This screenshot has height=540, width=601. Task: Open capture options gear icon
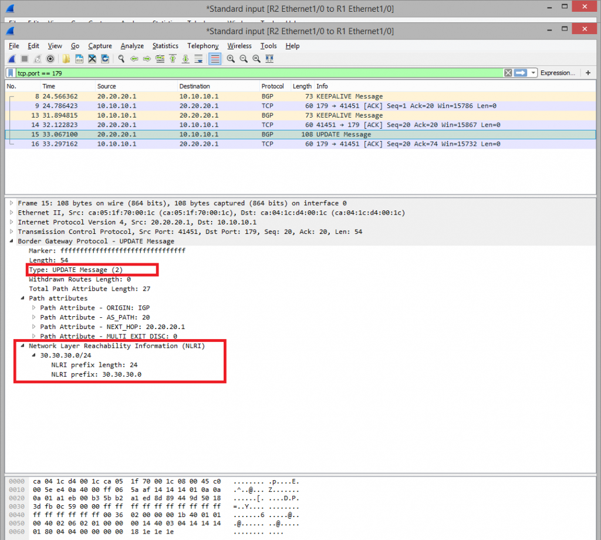tap(49, 58)
